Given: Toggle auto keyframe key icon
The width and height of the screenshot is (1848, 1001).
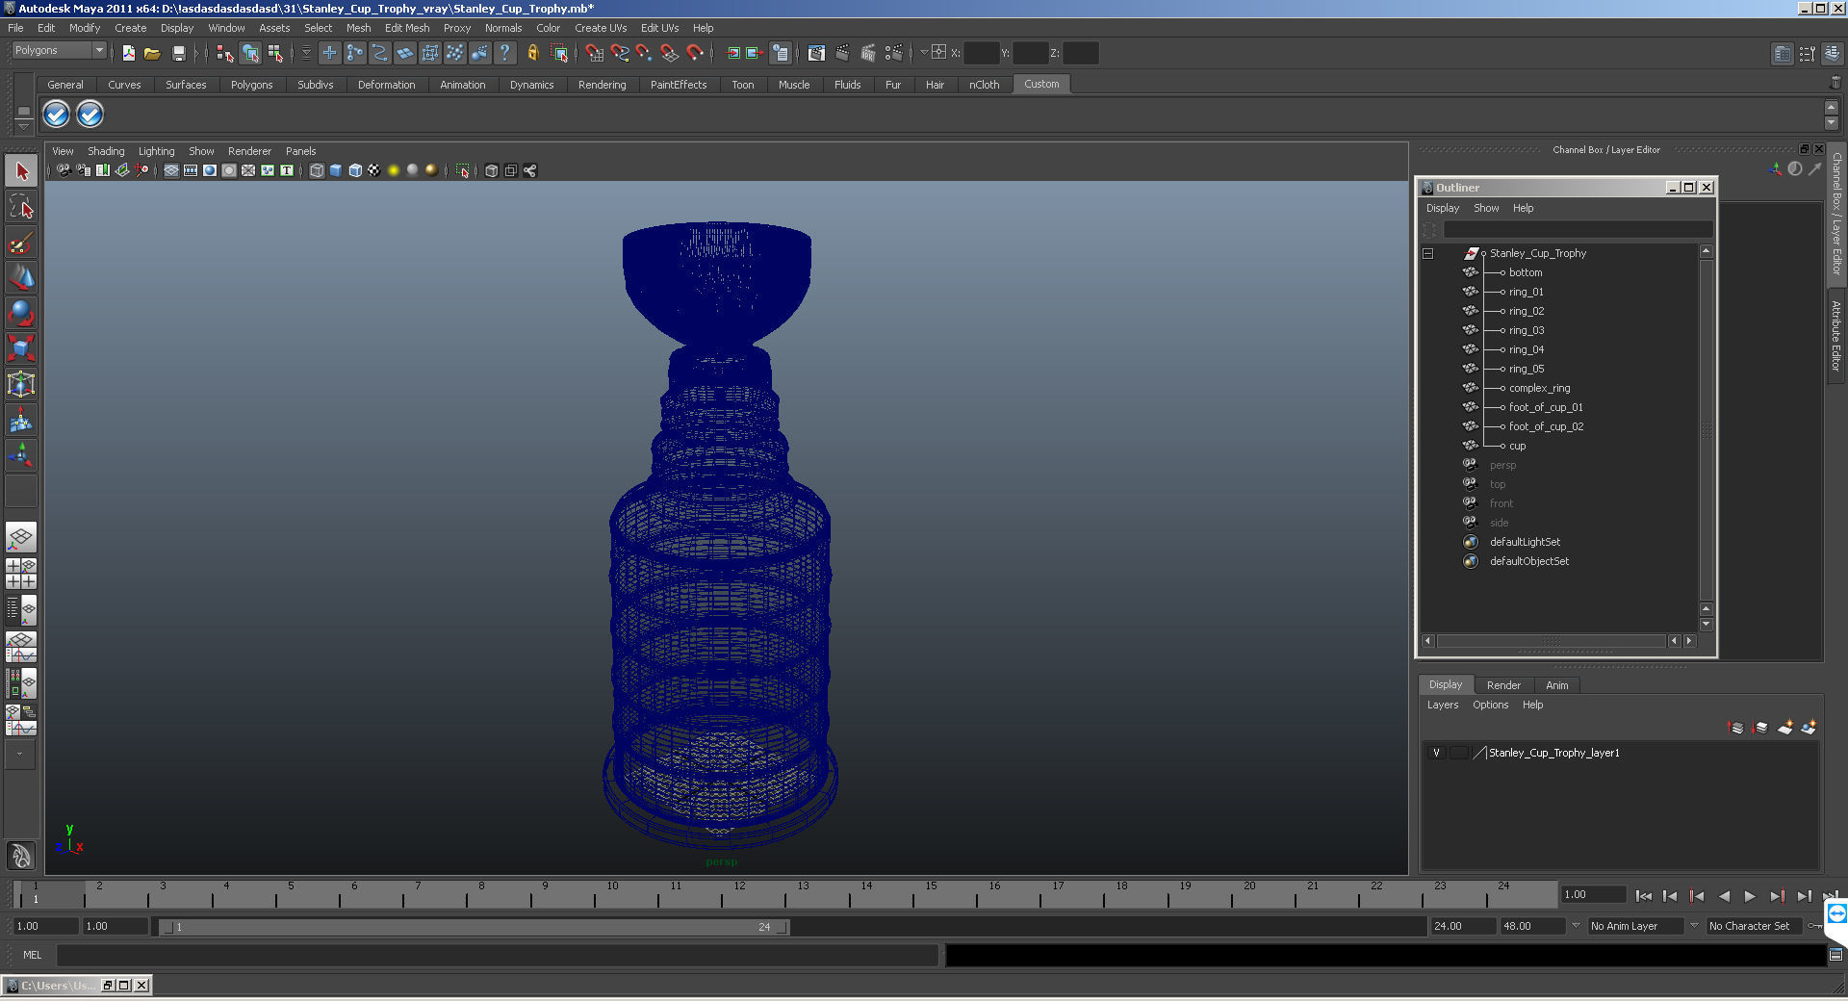Looking at the screenshot, I should [x=1815, y=926].
